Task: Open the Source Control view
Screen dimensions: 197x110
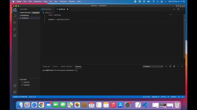Action: pos(15,23)
